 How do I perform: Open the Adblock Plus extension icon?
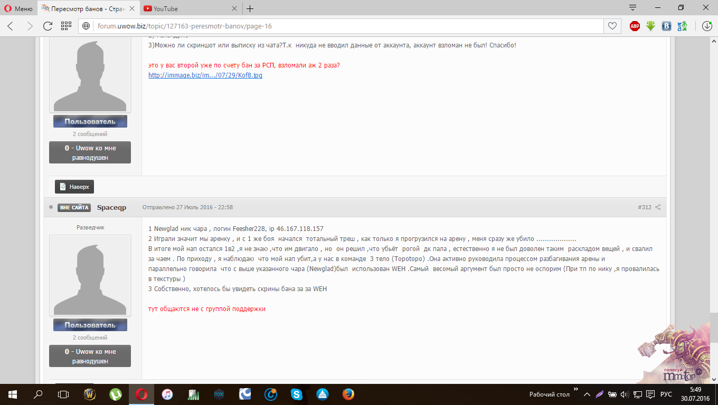pyautogui.click(x=635, y=26)
